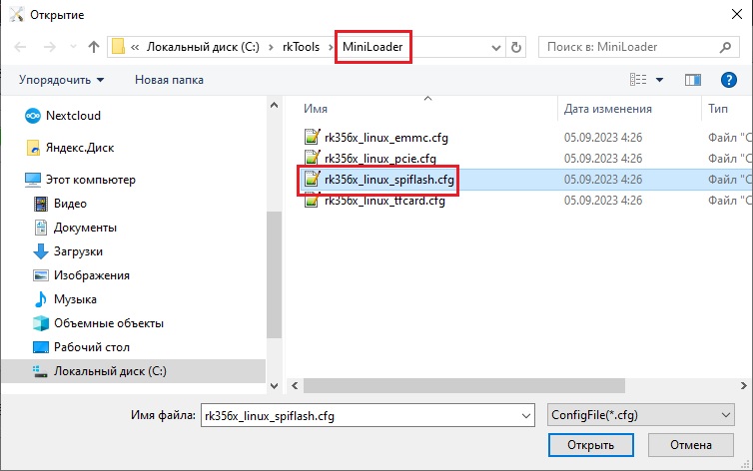
Task: Sort files by Тип column header
Action: pyautogui.click(x=717, y=109)
